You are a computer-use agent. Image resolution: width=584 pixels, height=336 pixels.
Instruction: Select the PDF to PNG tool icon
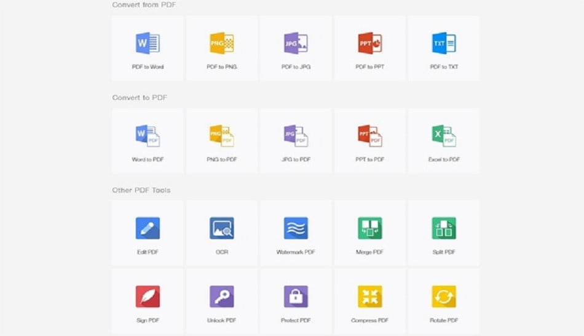tap(222, 43)
